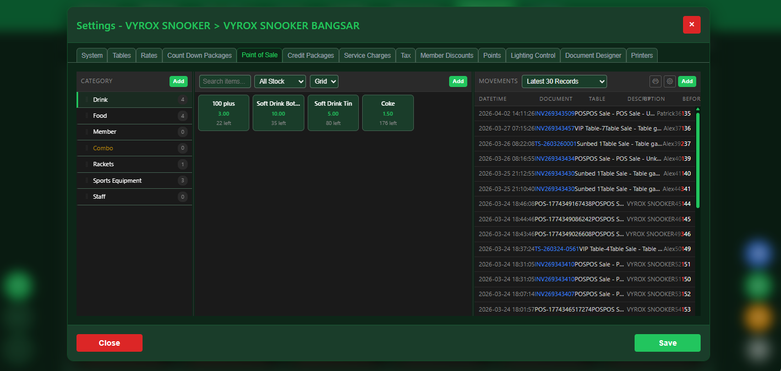Select the Lighting Control tab
781x371 pixels.
533,55
